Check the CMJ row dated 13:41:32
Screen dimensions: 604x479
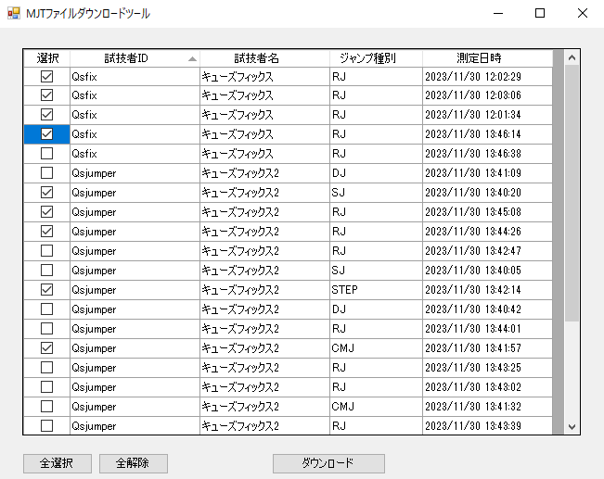[46, 406]
